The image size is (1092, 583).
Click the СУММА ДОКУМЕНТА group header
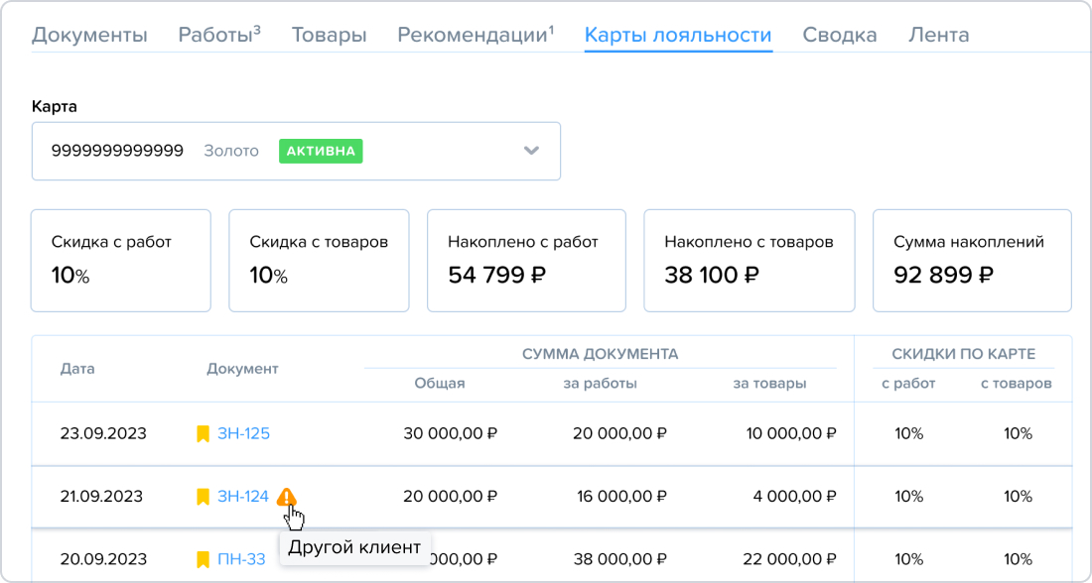point(601,354)
